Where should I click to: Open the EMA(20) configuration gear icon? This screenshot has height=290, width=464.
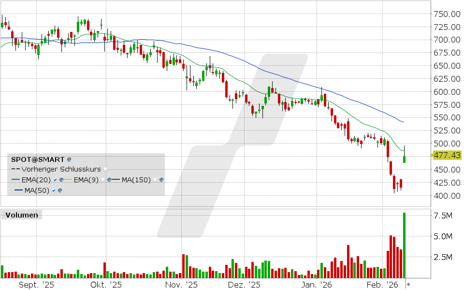[x=61, y=179]
